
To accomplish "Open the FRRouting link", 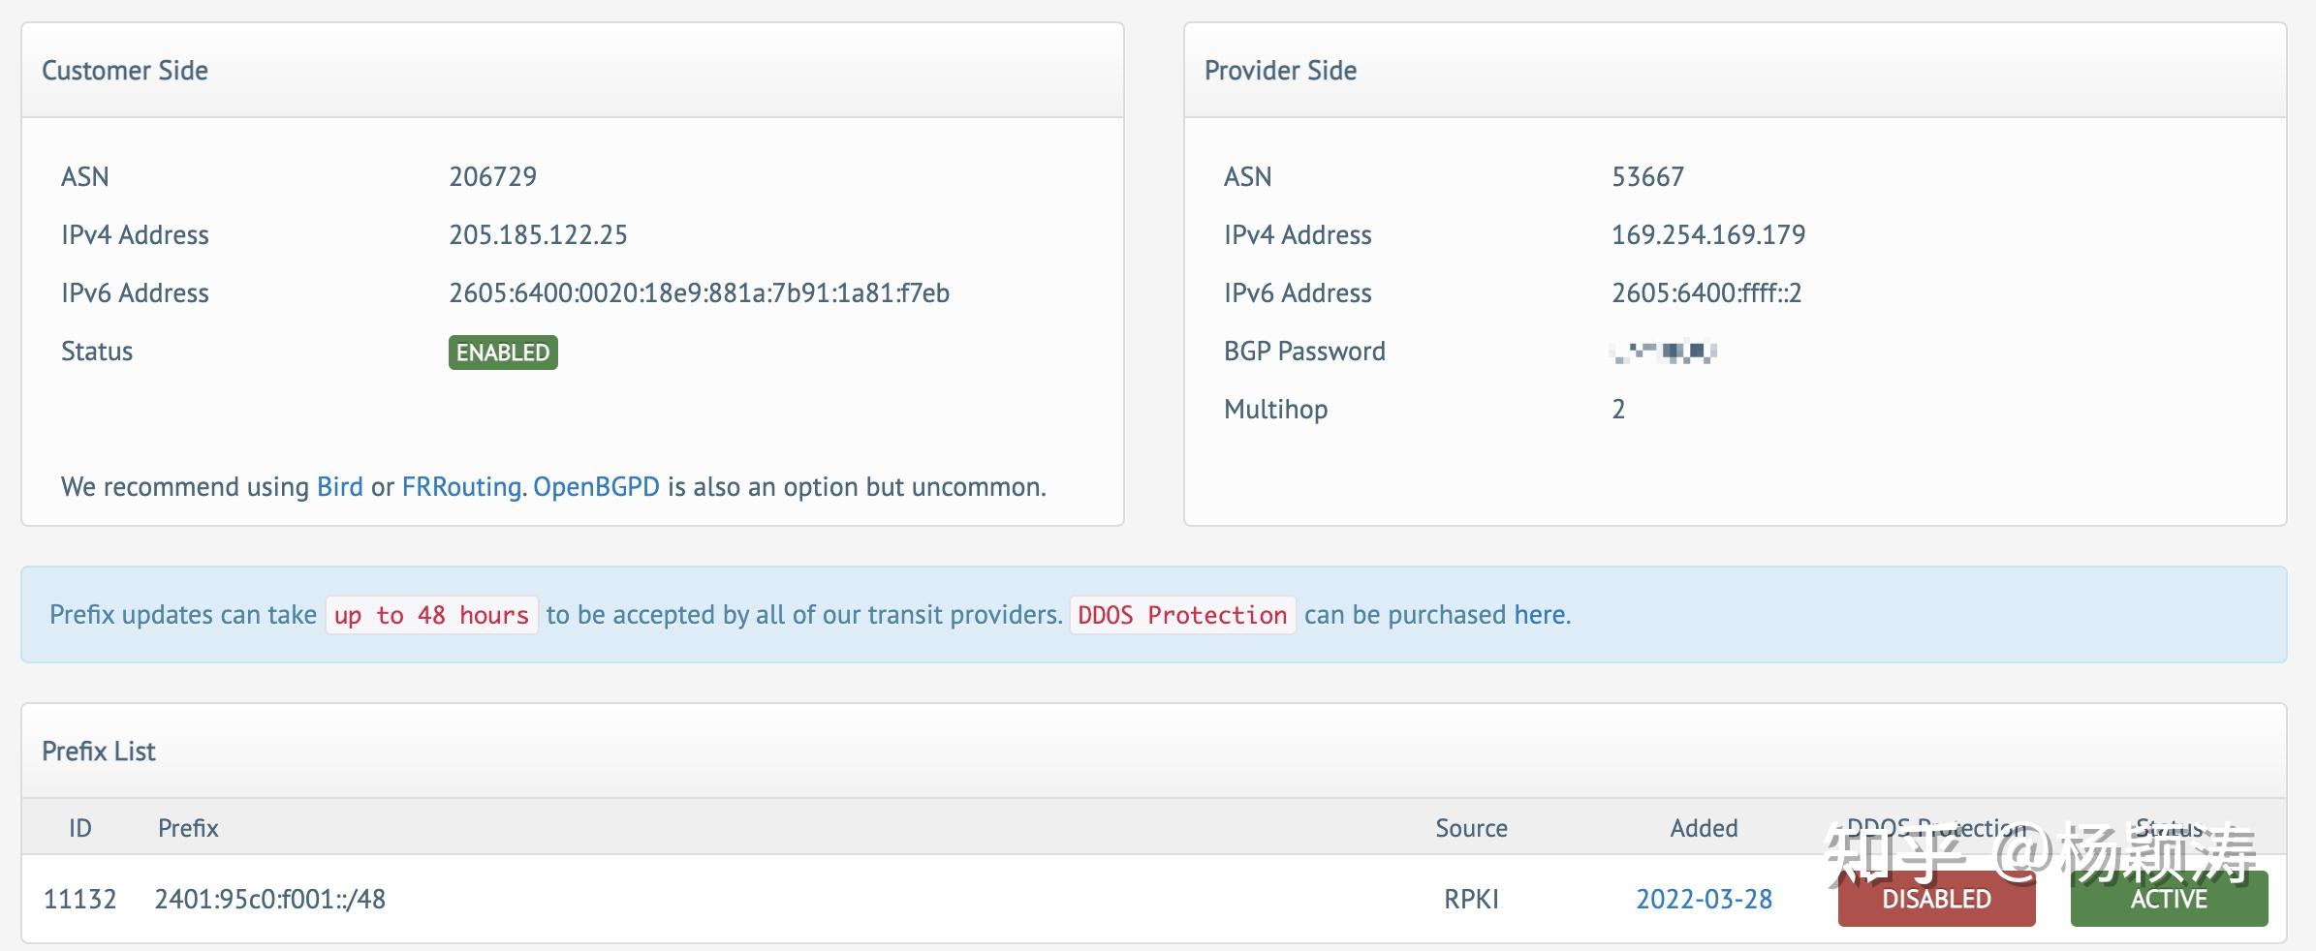I will tap(461, 486).
